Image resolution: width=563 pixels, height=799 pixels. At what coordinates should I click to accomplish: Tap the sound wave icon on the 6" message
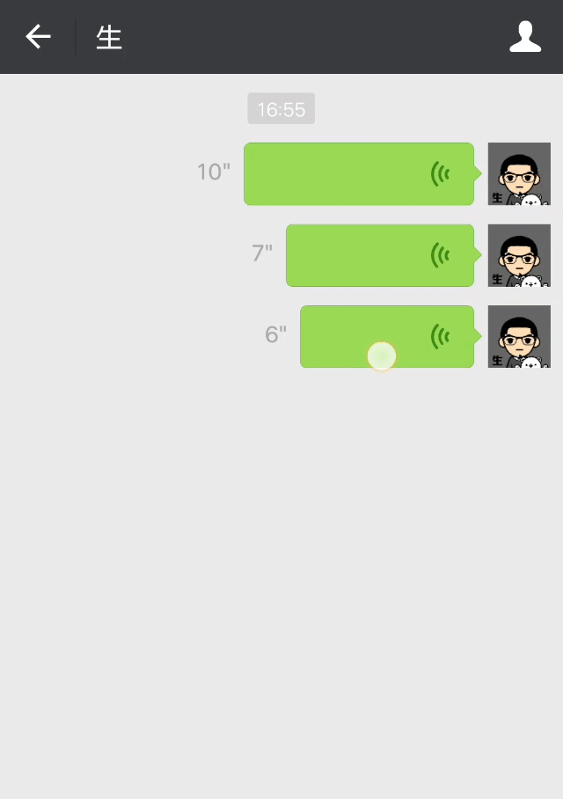point(440,336)
